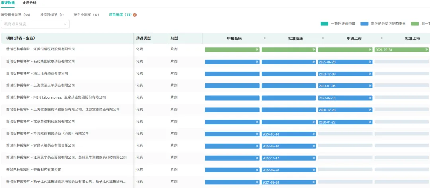Click the arrow between 申请上市 and 批准上市 headers
The image size is (430, 188).
(382, 38)
